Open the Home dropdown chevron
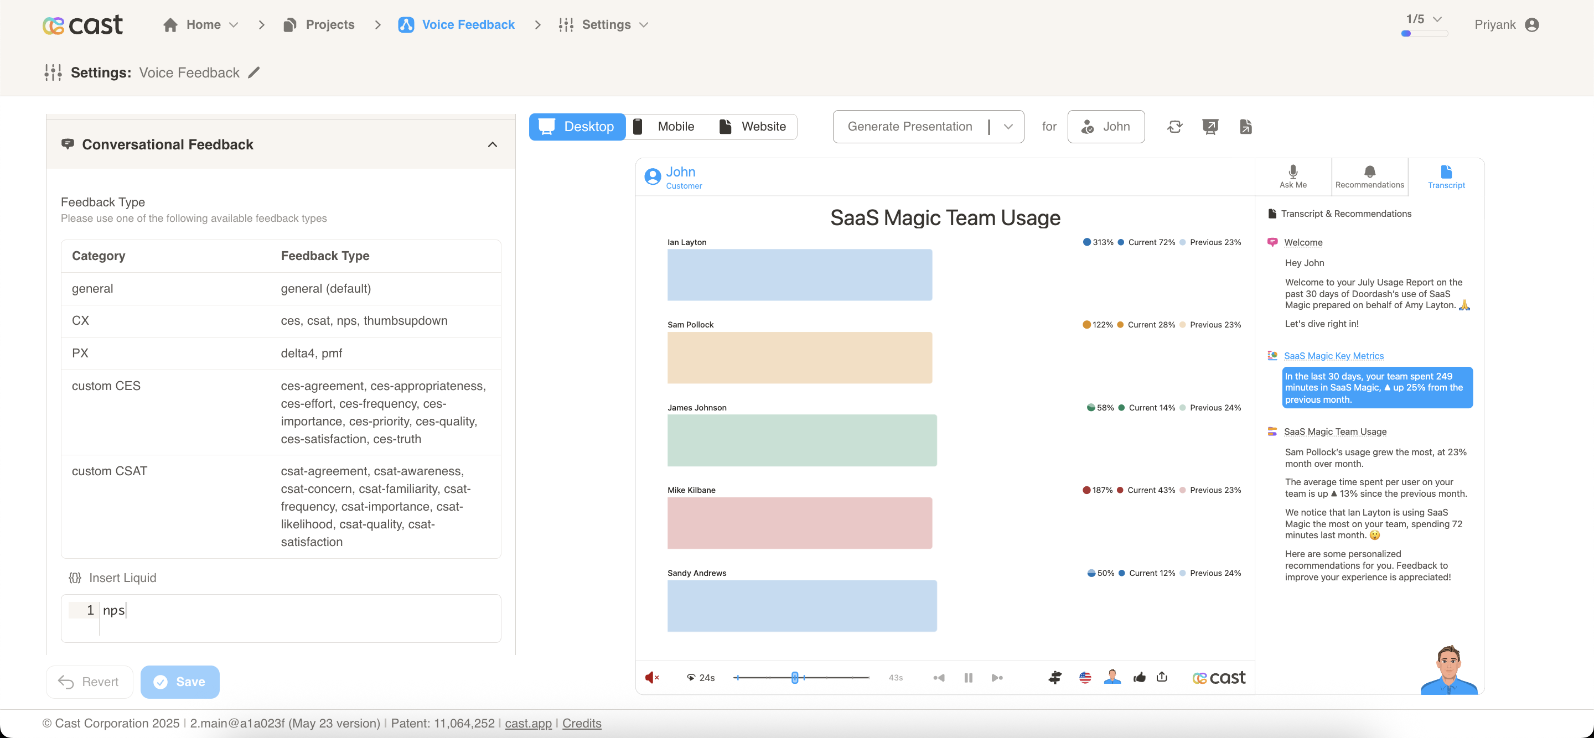The height and width of the screenshot is (738, 1594). pos(233,25)
